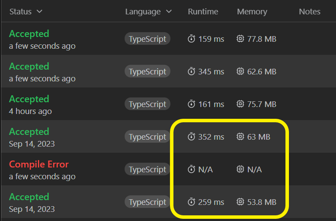
Task: Click the memory chip icon beside 77.8 MB
Action: [240, 39]
